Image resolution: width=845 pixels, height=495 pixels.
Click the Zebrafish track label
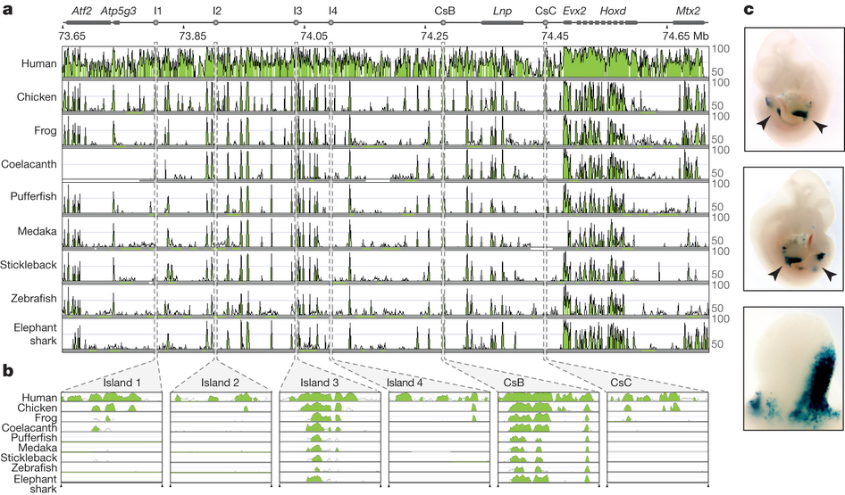point(33,298)
